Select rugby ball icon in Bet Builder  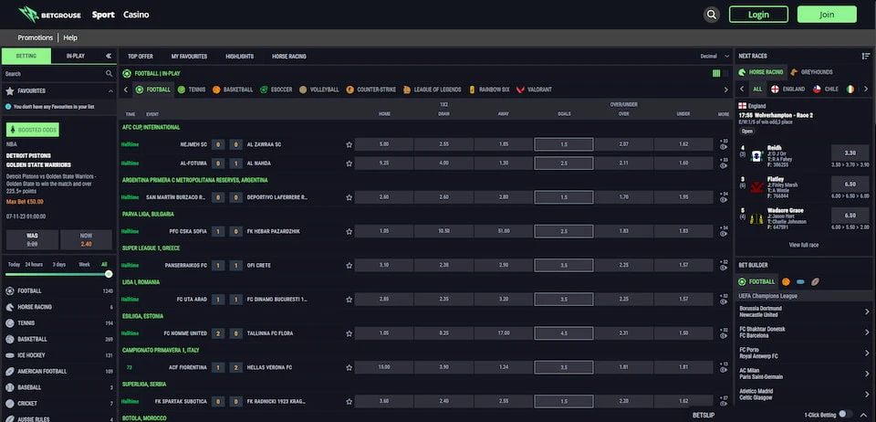click(815, 281)
